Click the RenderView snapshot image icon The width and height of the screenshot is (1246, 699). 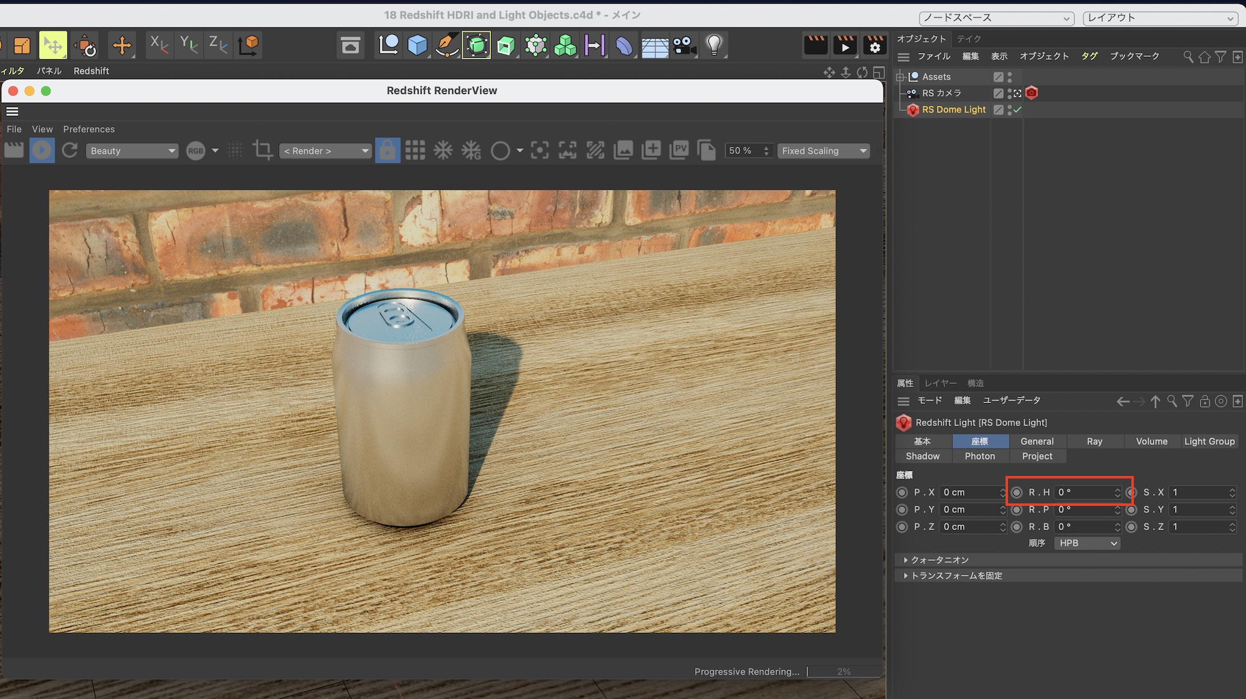623,150
